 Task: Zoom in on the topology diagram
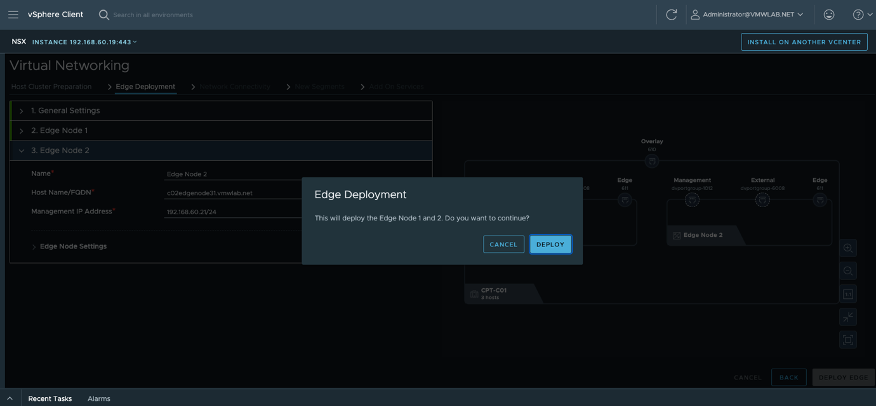click(x=848, y=248)
